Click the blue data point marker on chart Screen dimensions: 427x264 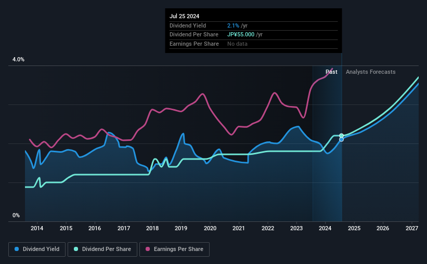coord(342,139)
